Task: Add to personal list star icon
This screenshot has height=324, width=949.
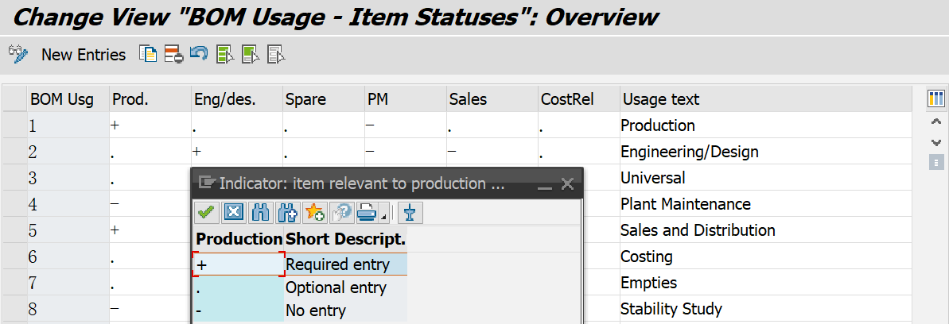Action: click(314, 212)
